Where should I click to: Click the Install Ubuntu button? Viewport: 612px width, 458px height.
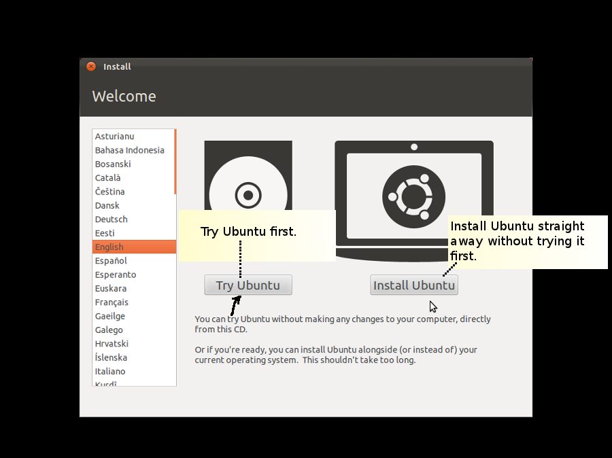tap(414, 285)
